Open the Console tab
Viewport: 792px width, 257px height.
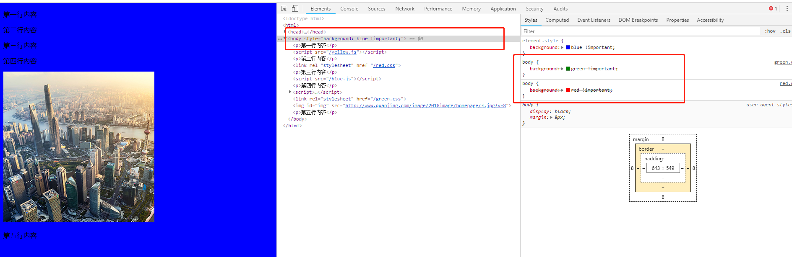(x=349, y=9)
